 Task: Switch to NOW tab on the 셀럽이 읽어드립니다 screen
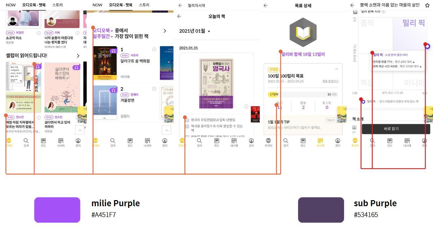point(10,5)
